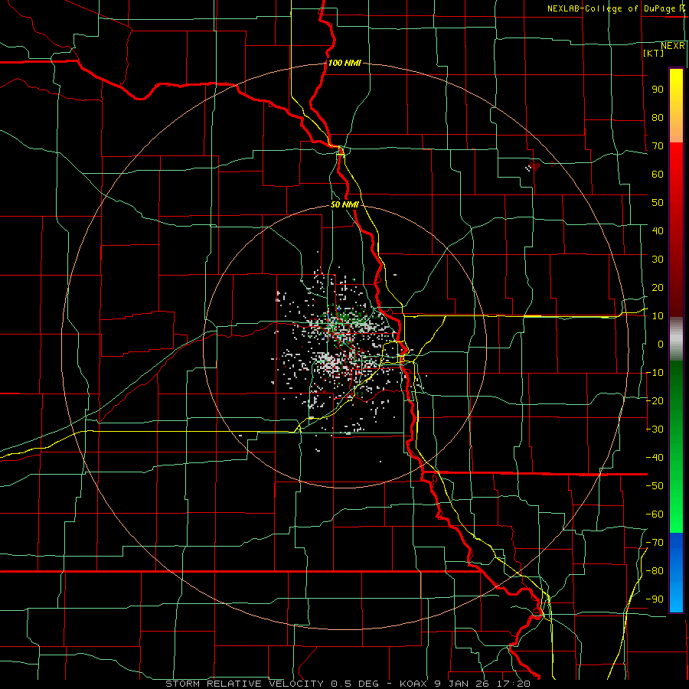This screenshot has height=689, width=689.
Task: Click the 10 value on velocity scale
Action: pos(658,316)
